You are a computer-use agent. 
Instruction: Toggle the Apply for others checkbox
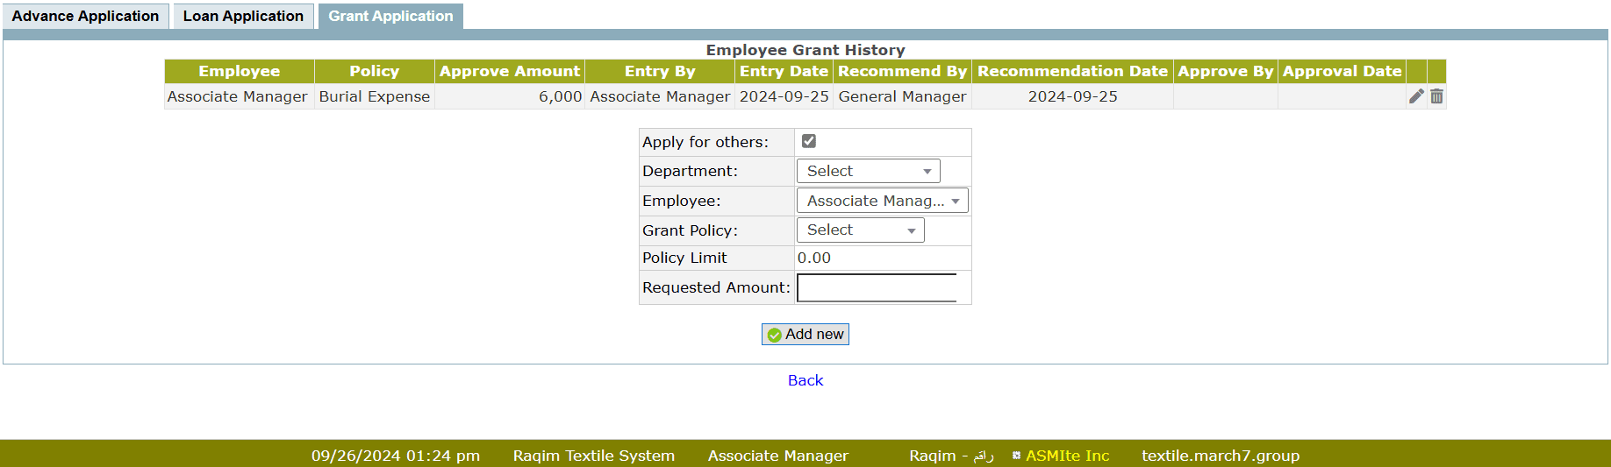coord(809,141)
